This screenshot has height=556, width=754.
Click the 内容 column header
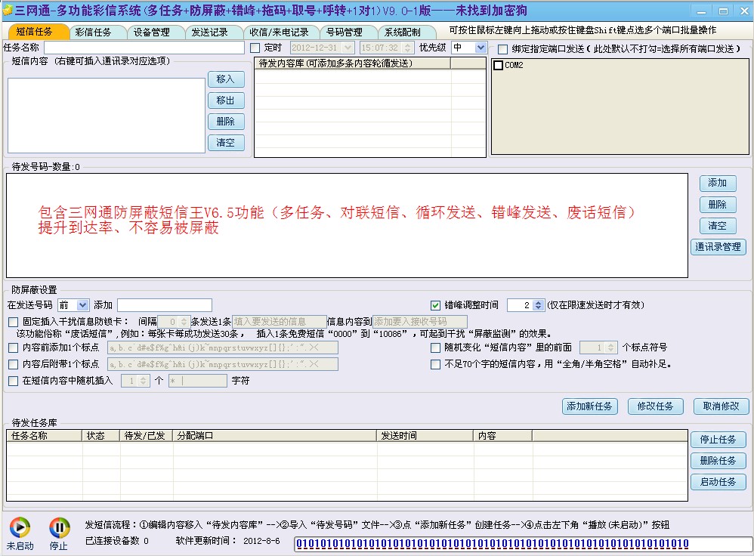tap(503, 436)
